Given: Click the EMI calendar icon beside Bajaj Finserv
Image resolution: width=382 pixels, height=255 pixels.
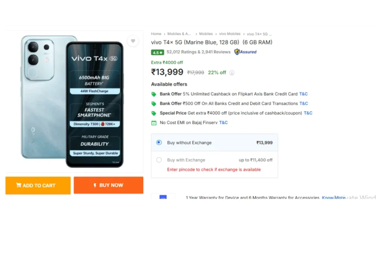Looking at the screenshot, I should [154, 123].
